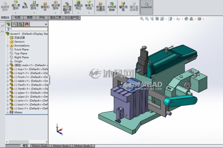Screen dimensions: 223x148
Task: Click the Section View icon
Action: [157, 19]
